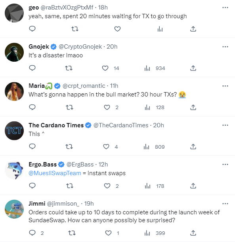Viewport: 235px width, 242px height.
Task: View analytics on Gnojek's tweet showing 934
Action: (147, 68)
